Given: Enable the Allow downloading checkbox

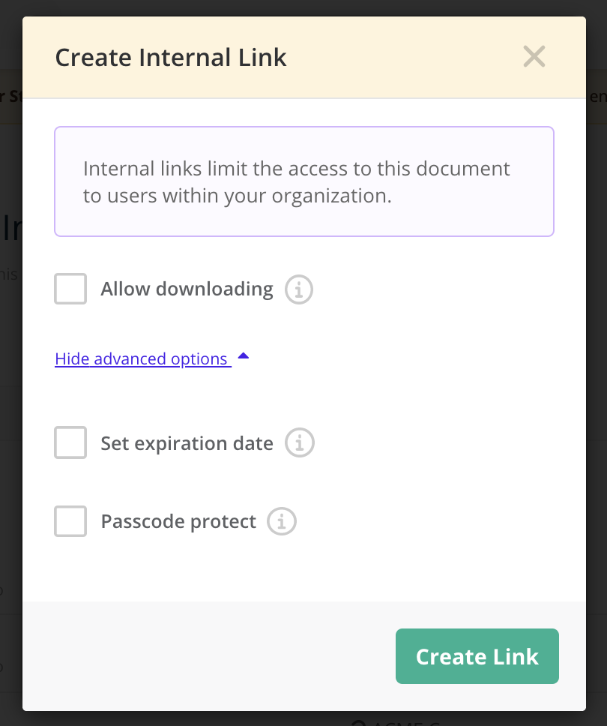Looking at the screenshot, I should coord(70,289).
